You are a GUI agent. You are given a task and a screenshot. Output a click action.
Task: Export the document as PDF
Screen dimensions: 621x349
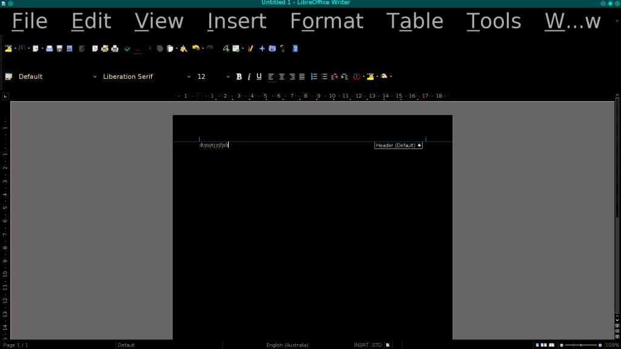(x=95, y=48)
